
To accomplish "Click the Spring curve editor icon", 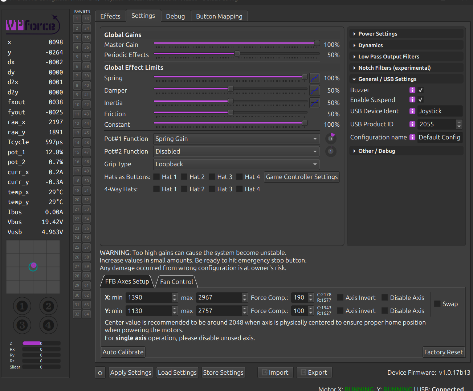I will (x=314, y=78).
